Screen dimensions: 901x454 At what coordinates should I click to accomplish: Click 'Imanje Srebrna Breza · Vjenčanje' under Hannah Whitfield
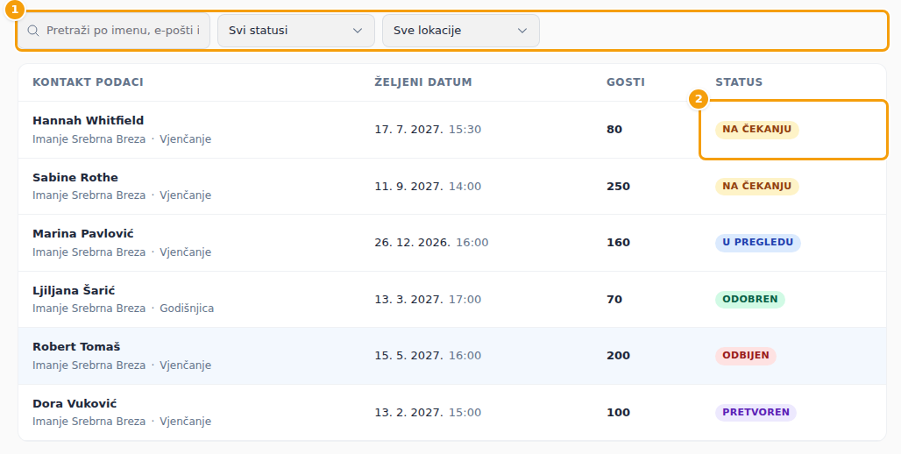(122, 139)
